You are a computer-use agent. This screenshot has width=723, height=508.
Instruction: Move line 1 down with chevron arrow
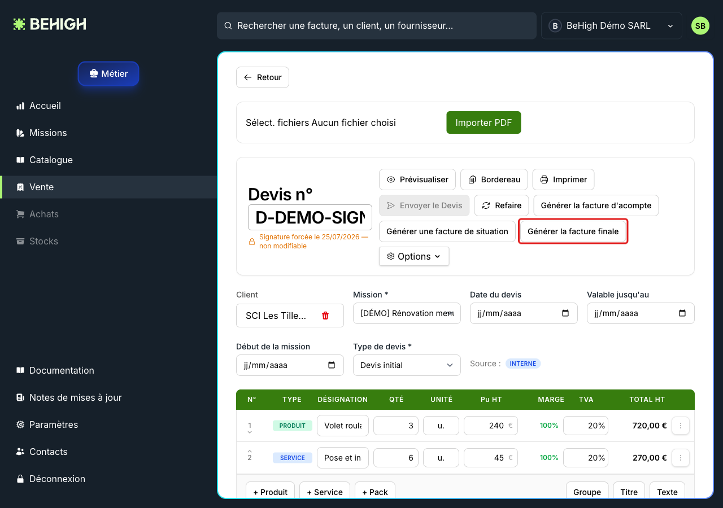coord(250,432)
